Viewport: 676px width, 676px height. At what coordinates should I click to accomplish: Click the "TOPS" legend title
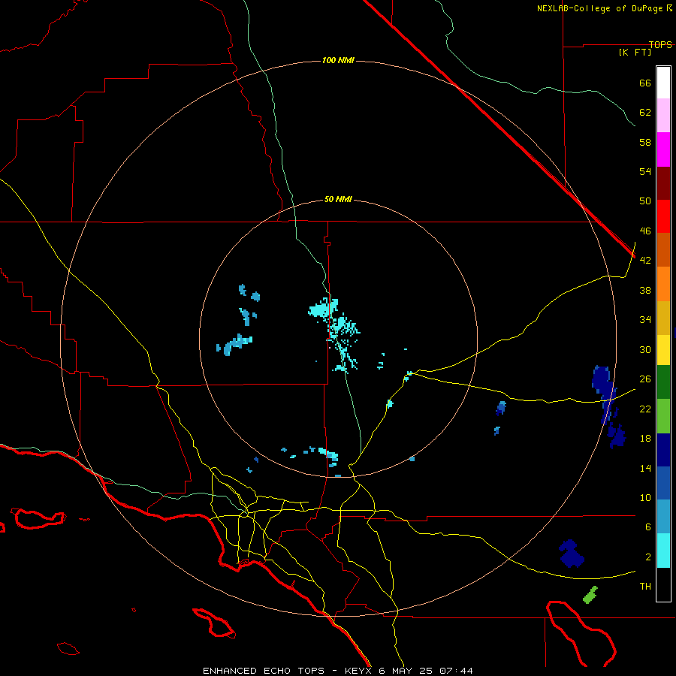click(x=660, y=45)
